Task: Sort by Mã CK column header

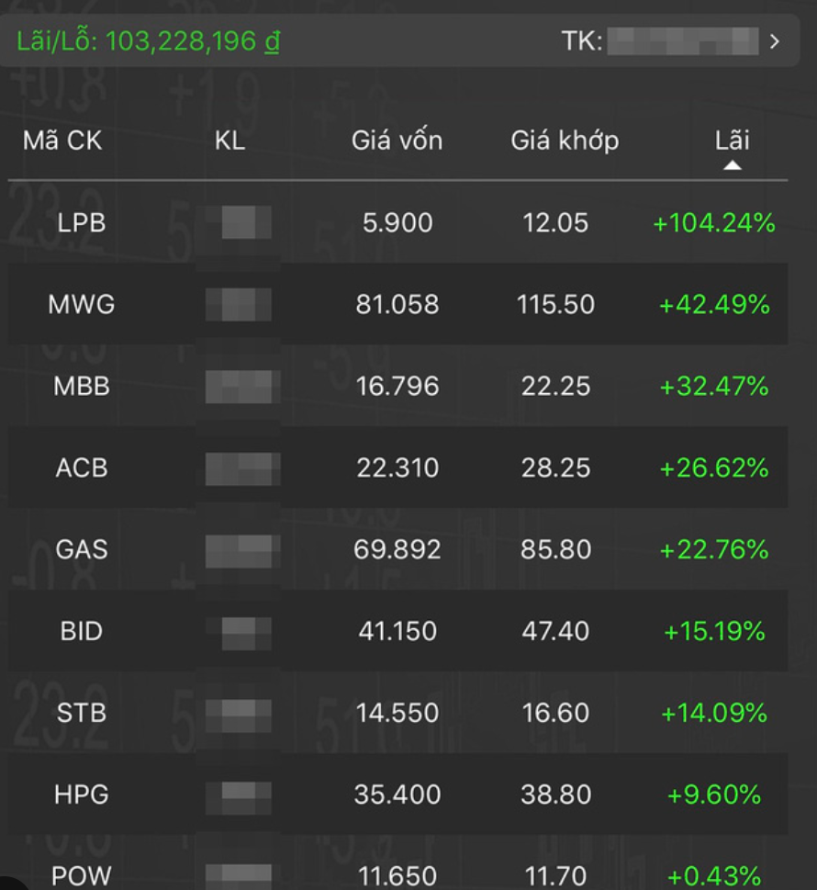Action: [x=62, y=141]
